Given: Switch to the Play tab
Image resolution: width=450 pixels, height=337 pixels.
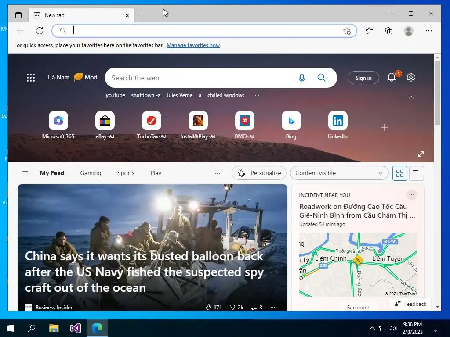Looking at the screenshot, I should (156, 173).
